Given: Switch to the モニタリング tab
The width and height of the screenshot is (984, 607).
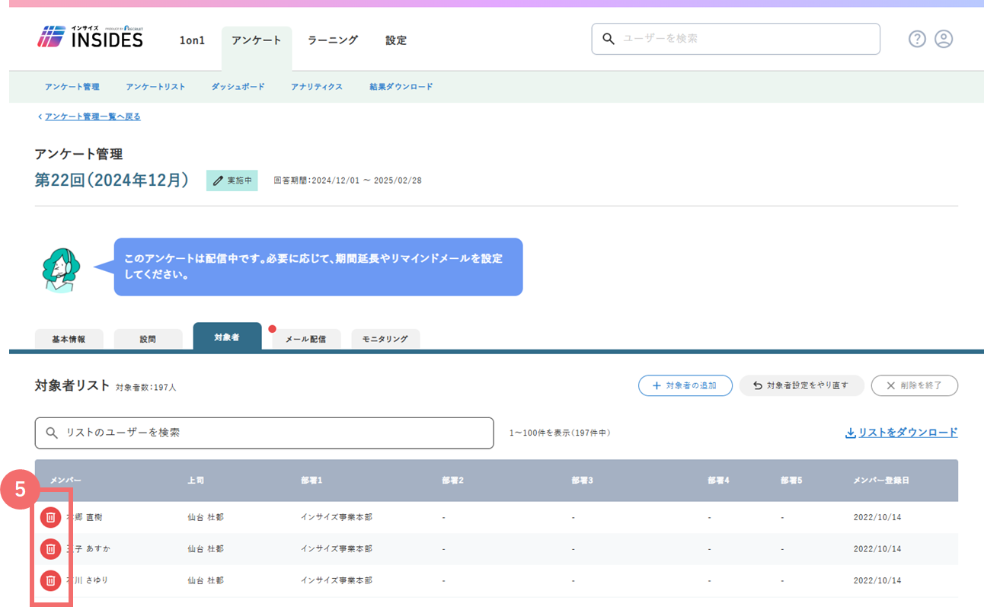Looking at the screenshot, I should [x=385, y=339].
